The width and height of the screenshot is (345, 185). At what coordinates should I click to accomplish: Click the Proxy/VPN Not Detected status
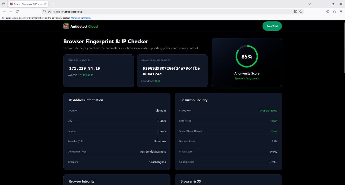point(269,110)
